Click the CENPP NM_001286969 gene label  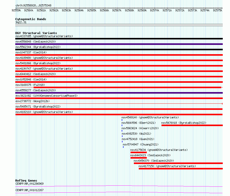point(29,184)
